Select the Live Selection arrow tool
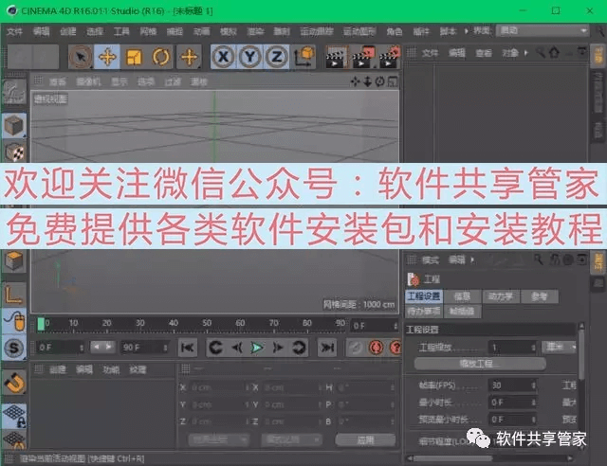 click(81, 57)
